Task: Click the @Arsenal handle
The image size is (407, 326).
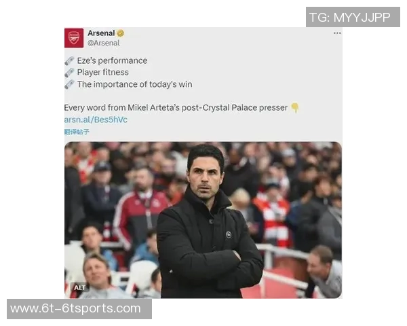Action: 103,43
